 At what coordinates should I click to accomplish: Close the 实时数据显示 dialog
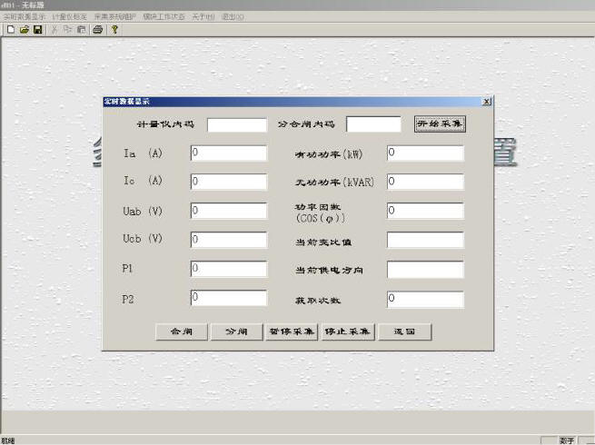(487, 101)
